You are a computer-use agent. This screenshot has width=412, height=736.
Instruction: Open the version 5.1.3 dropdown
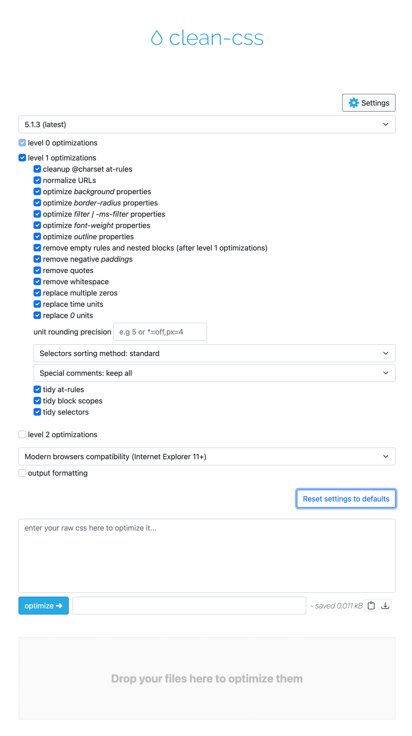tap(207, 124)
